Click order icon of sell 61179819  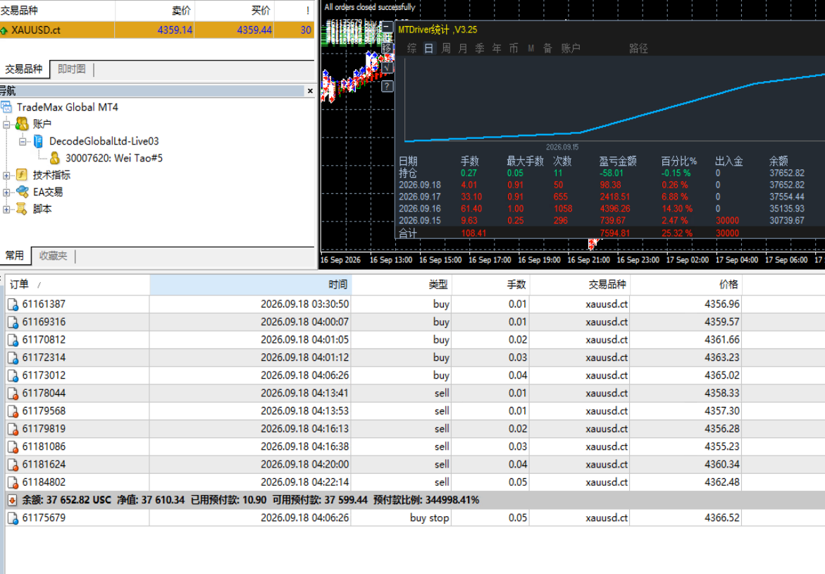pos(13,429)
